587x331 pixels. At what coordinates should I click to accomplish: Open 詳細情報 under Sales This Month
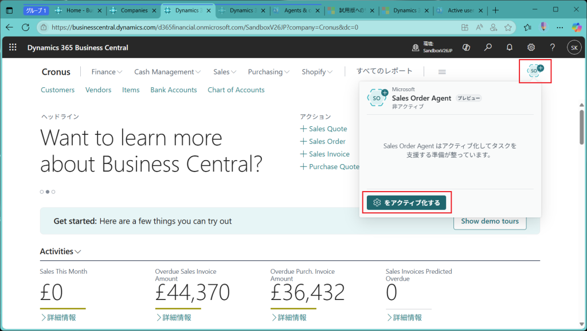[x=58, y=318]
